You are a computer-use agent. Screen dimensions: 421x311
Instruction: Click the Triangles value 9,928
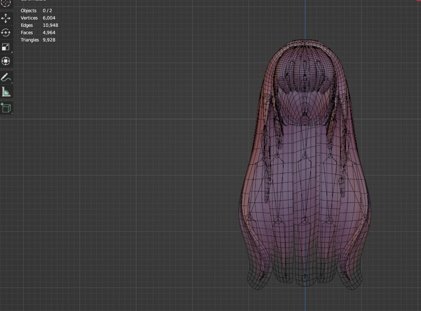point(49,40)
